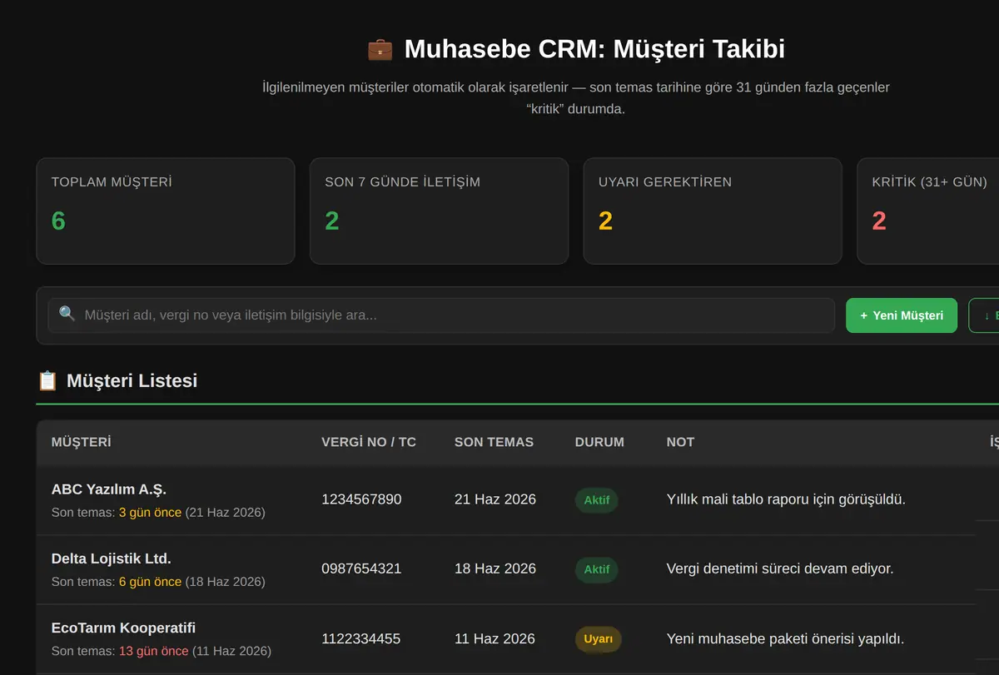Click the value 6 in Toplam Müşteri
The width and height of the screenshot is (999, 675).
pyautogui.click(x=58, y=221)
